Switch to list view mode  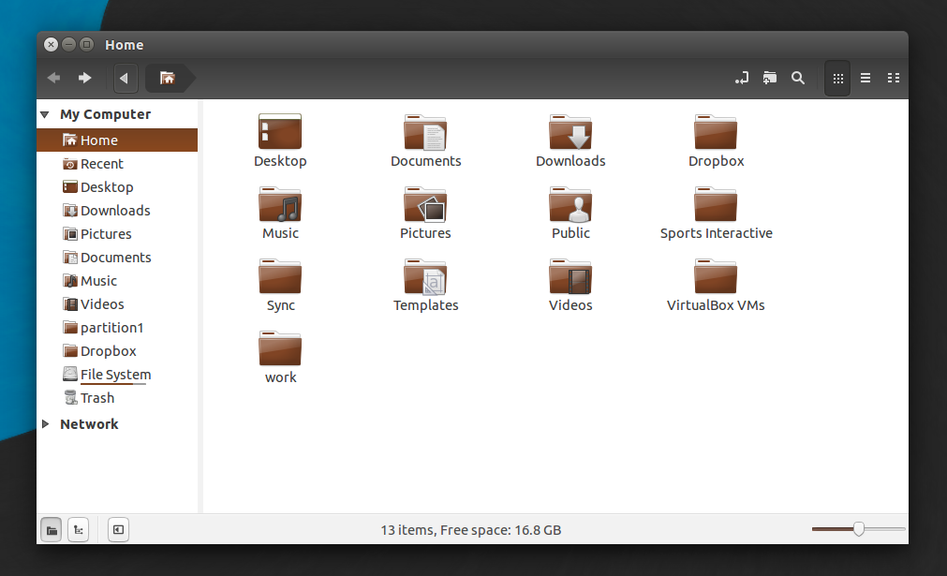(865, 78)
